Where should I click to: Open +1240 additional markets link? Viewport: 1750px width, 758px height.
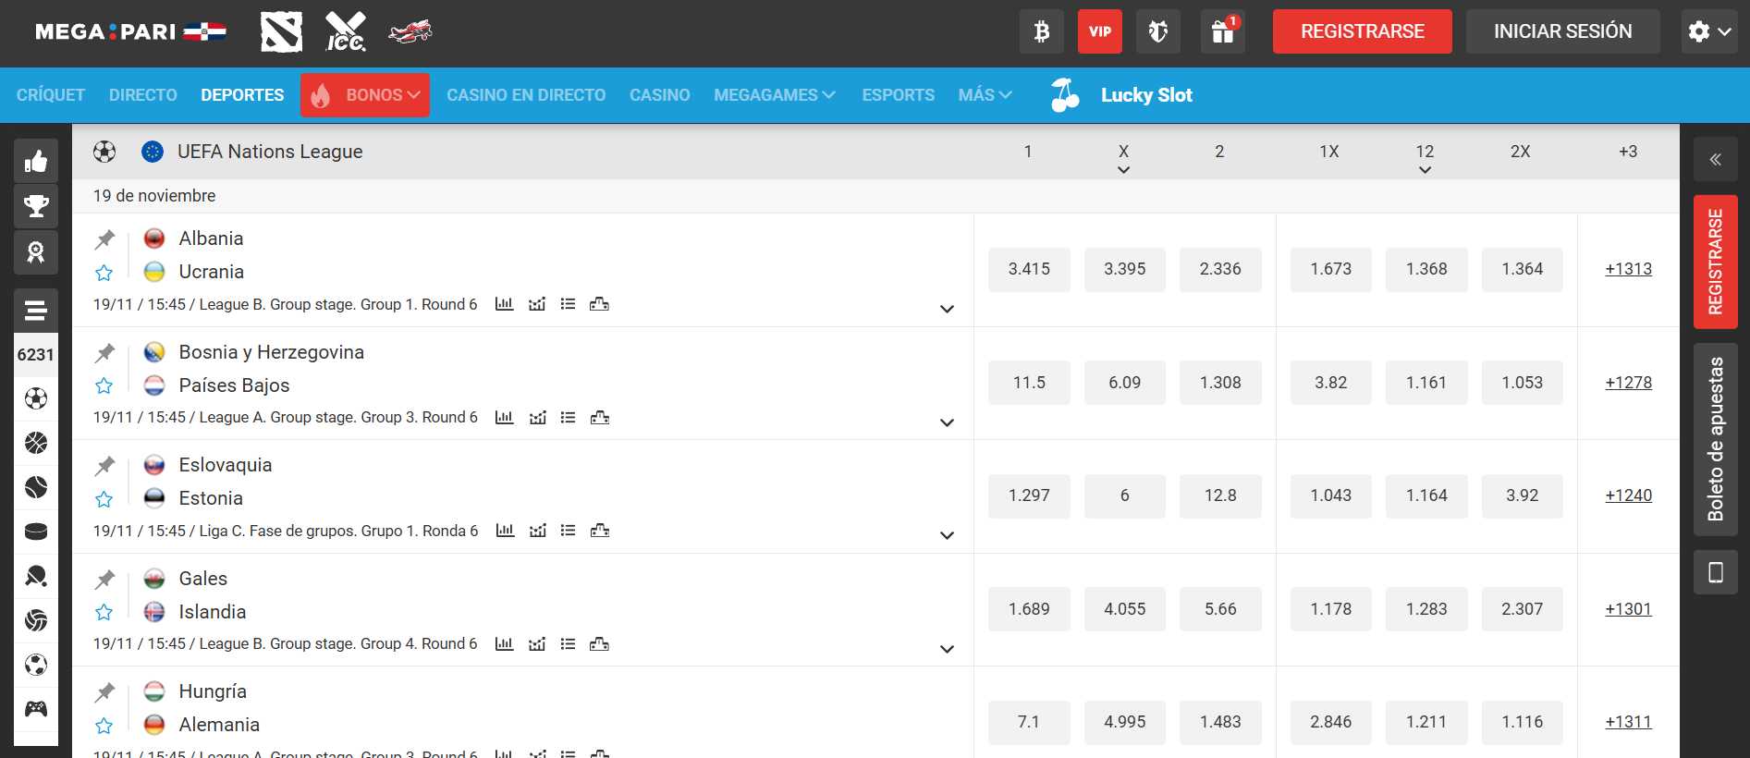pyautogui.click(x=1629, y=495)
